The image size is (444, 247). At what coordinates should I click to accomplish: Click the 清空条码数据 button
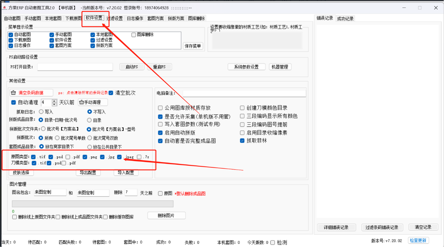31,93
